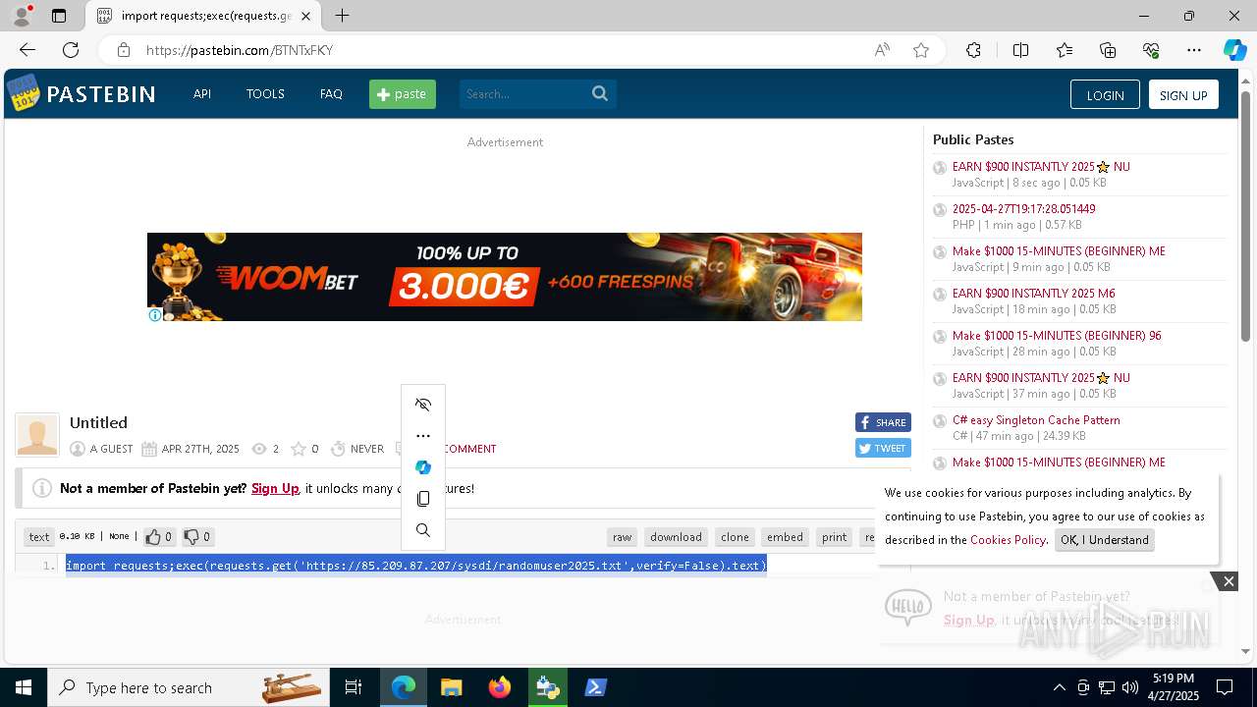1257x707 pixels.
Task: Toggle Split screen view
Action: coord(1020,50)
